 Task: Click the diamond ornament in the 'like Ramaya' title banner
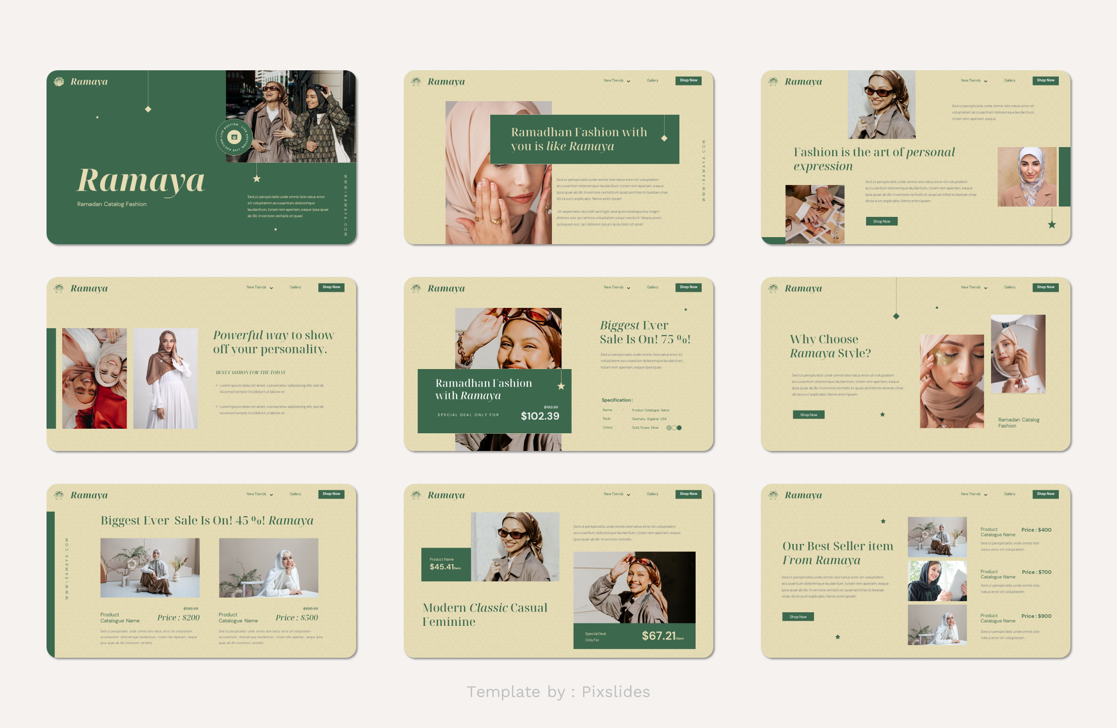(664, 138)
